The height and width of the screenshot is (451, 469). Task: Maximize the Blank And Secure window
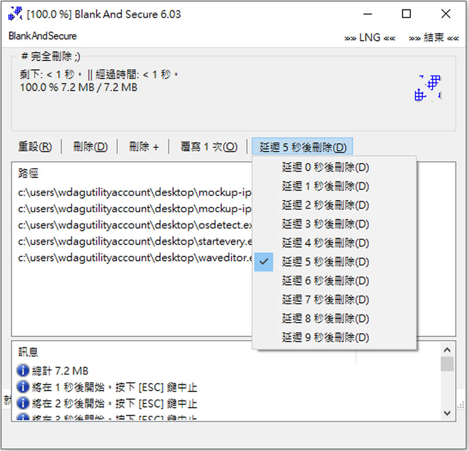pos(406,13)
